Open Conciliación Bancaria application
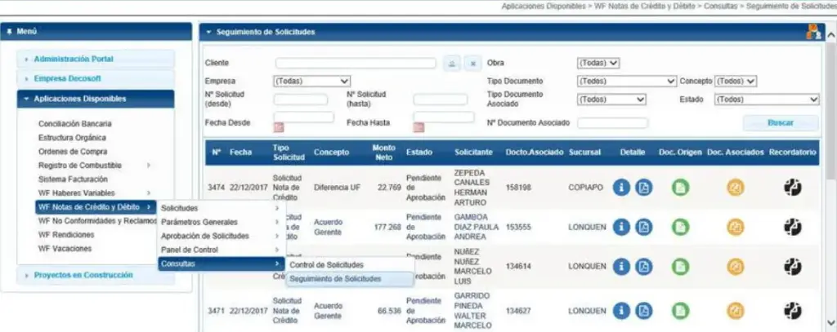 74,124
